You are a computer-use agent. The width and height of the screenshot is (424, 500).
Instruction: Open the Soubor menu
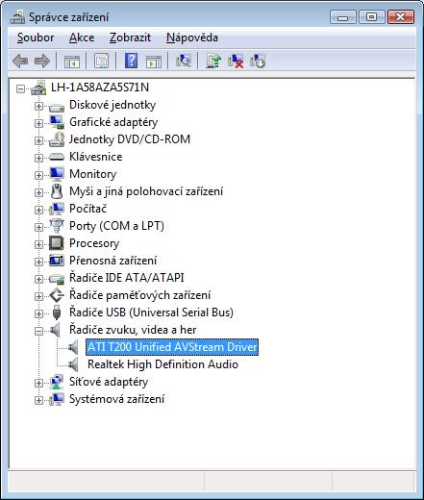pos(36,37)
